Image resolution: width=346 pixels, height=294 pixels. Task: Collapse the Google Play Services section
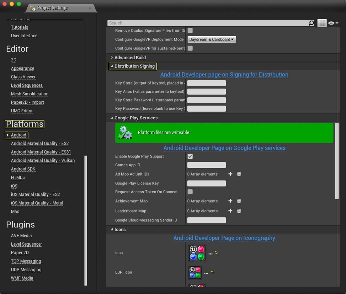pos(112,118)
